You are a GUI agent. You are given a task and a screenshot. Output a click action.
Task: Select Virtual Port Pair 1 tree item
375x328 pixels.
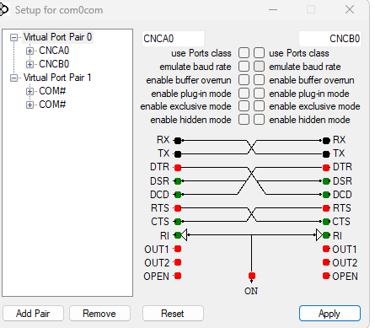coord(57,78)
